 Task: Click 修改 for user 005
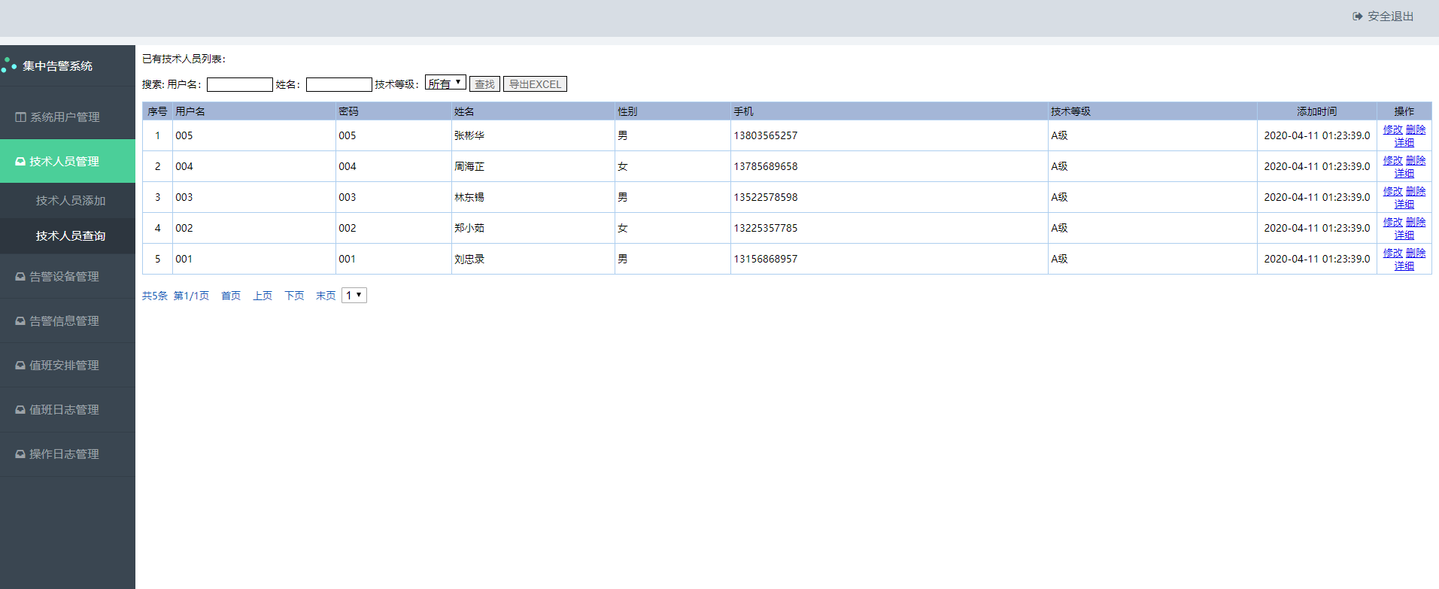pos(1393,129)
